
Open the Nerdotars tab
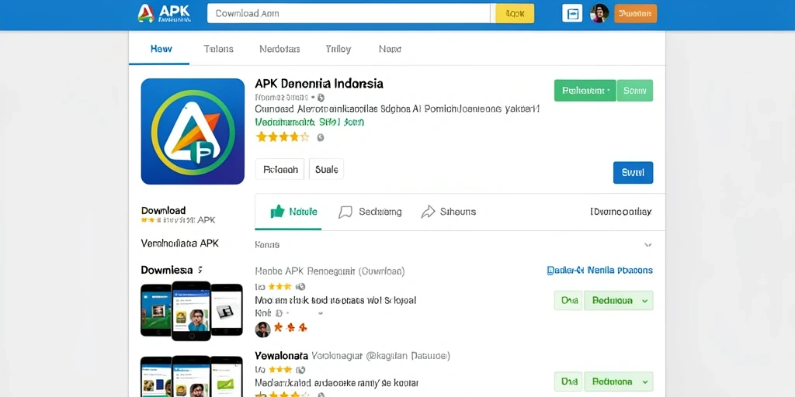(279, 49)
